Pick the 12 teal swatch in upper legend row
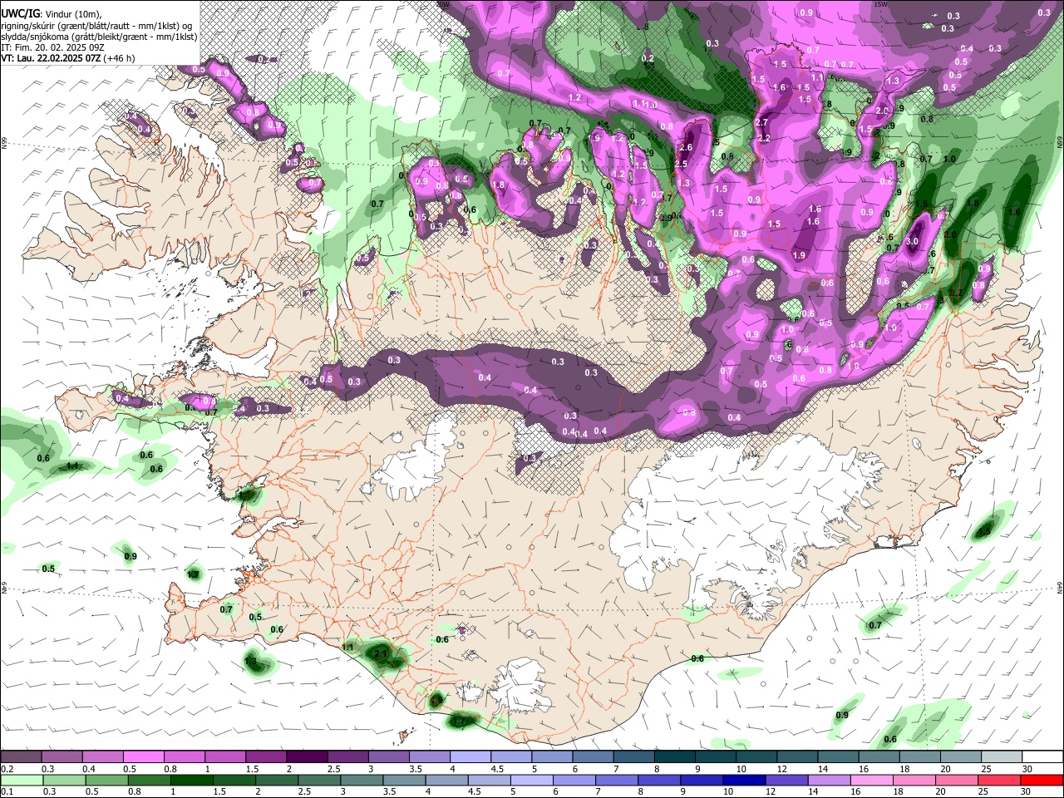This screenshot has width=1064, height=798. (x=797, y=757)
